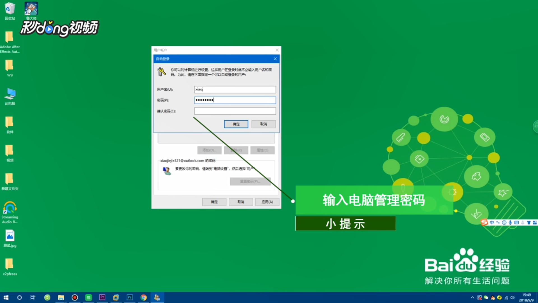
Task: Click the 确认密码 input field
Action: click(235, 111)
